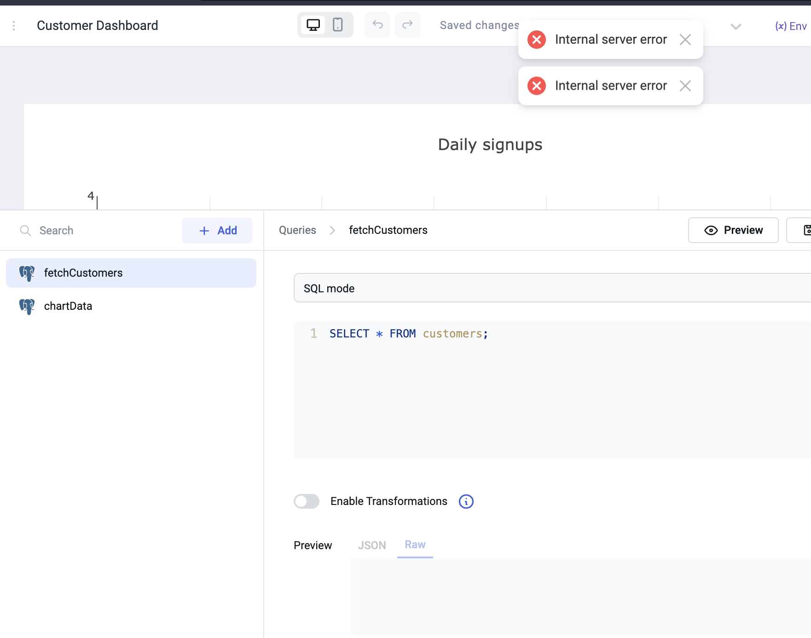Switch to the JSON tab
811x638 pixels.
pyautogui.click(x=372, y=545)
